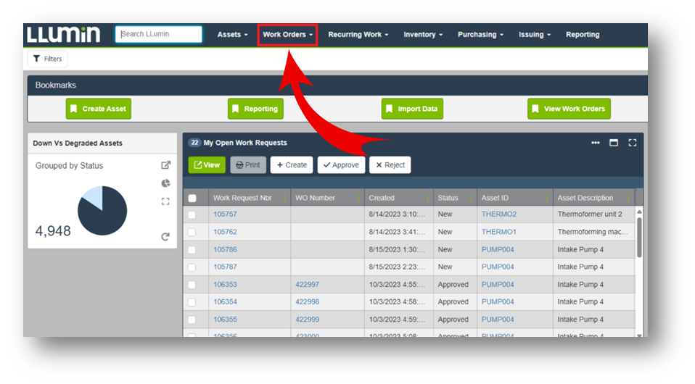
Task: Open asset link THERMO2
Action: (x=499, y=214)
